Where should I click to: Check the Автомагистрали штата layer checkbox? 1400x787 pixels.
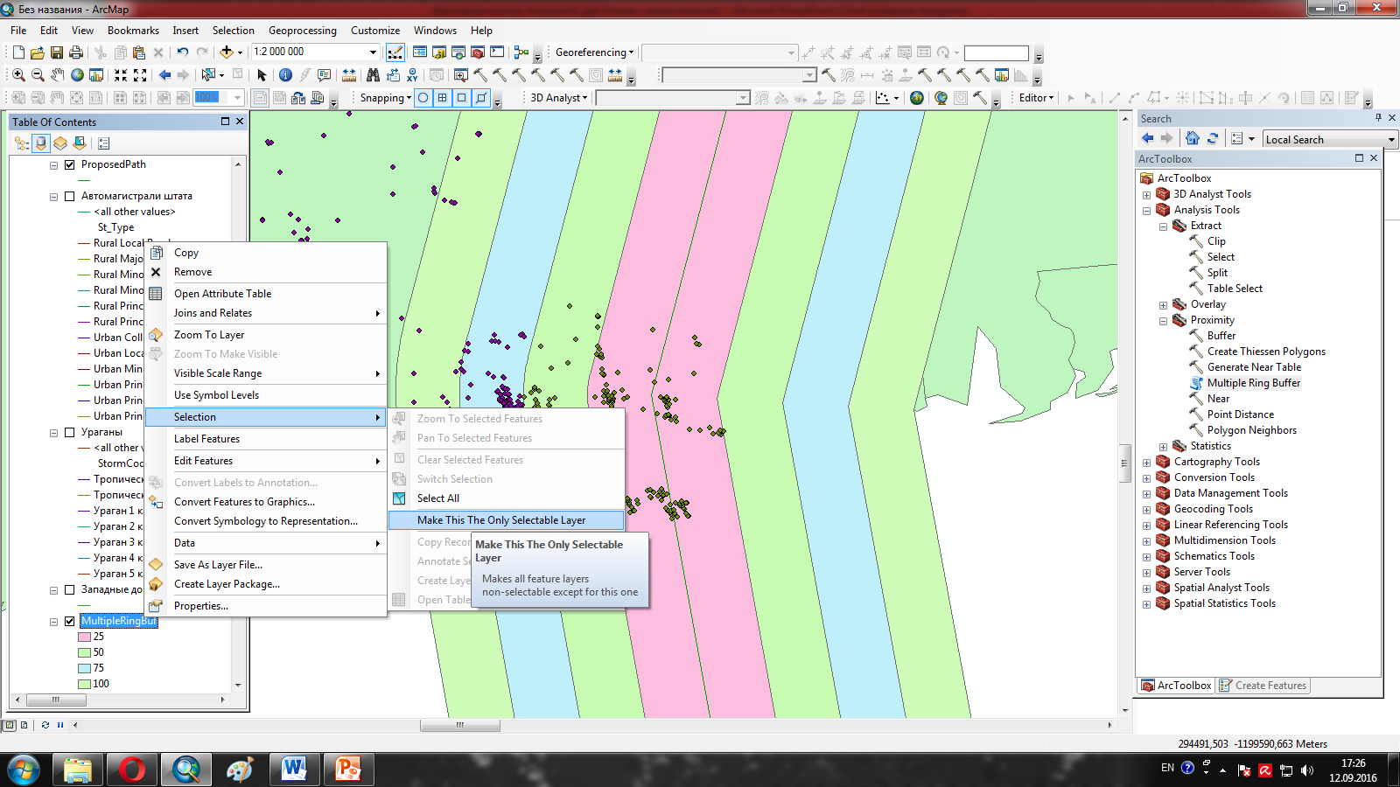[70, 196]
